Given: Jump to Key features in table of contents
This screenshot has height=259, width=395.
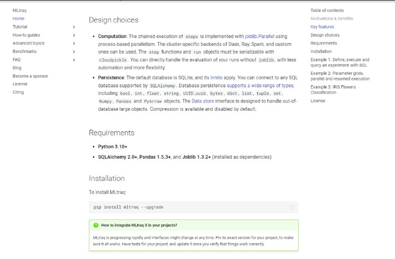Looking at the screenshot, I should click(322, 27).
